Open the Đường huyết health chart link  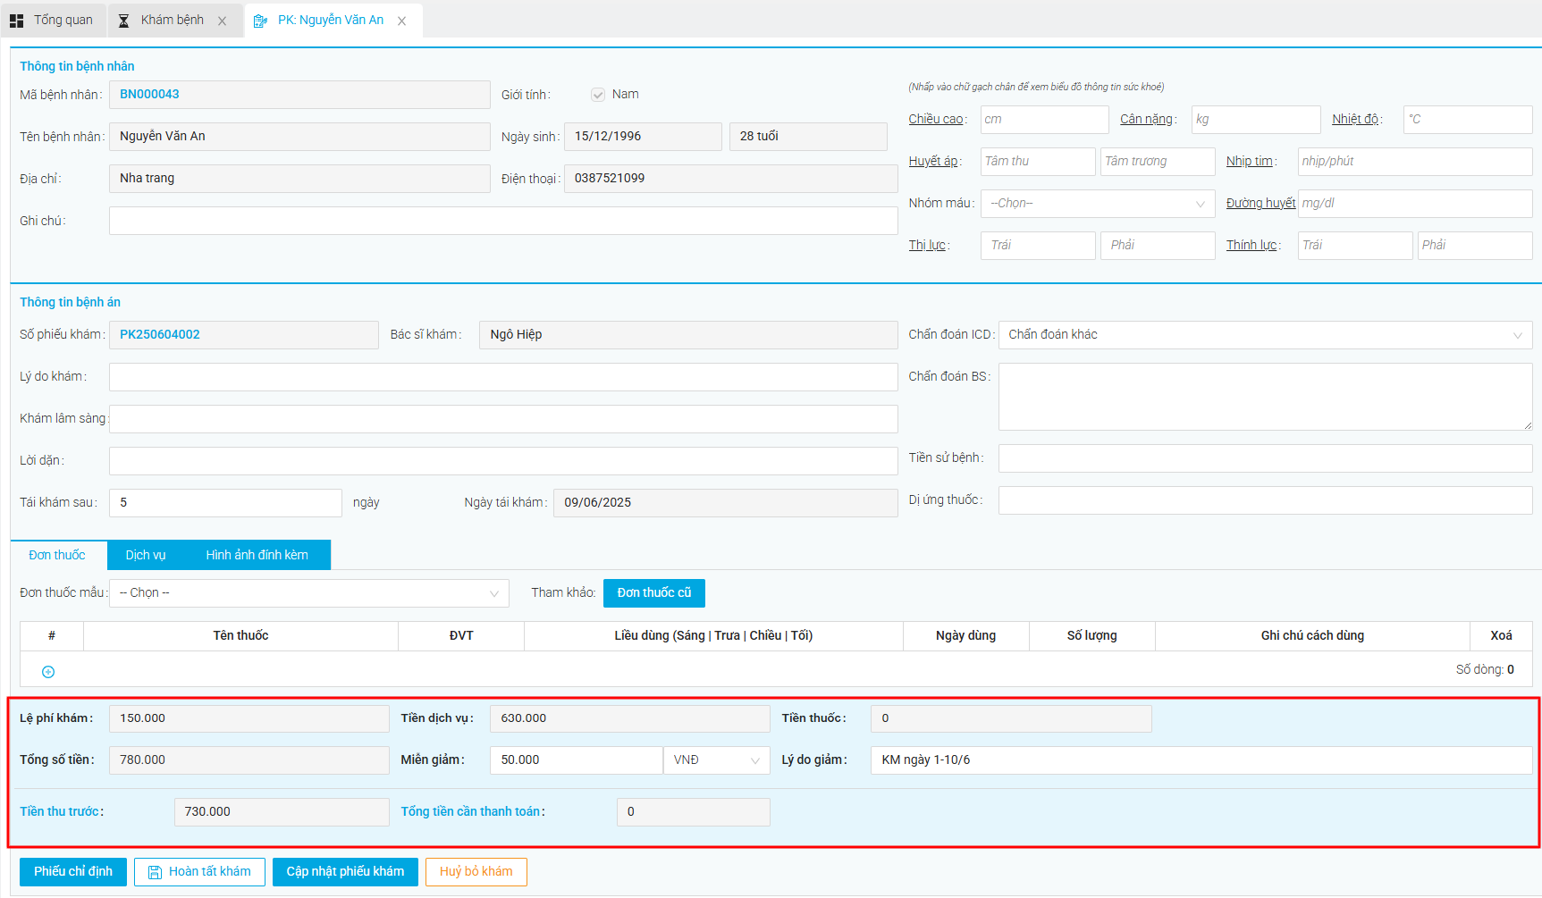pos(1260,204)
